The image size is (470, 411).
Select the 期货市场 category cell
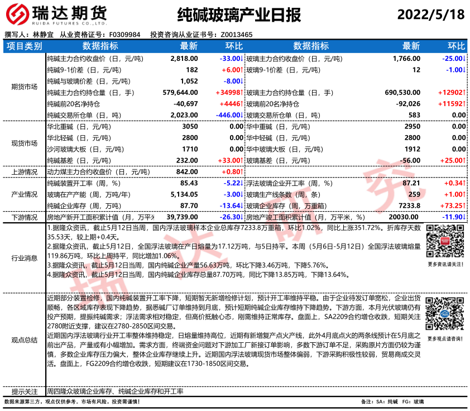[x=24, y=87]
